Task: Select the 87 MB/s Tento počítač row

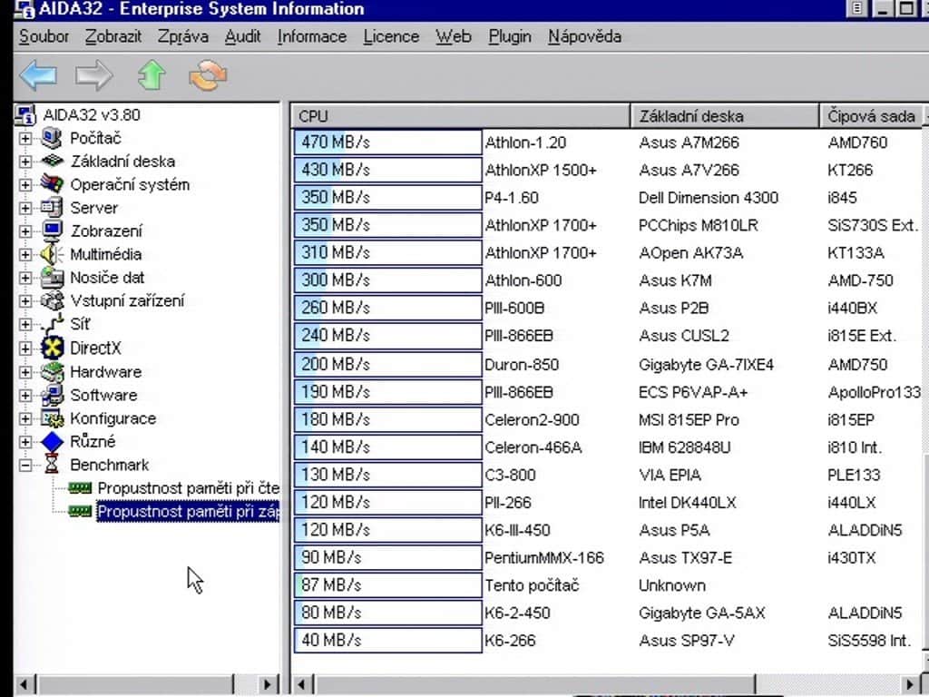Action: [607, 585]
